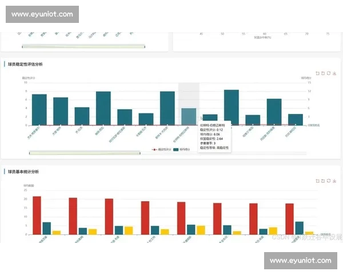Screen dimensions: 343x275
Task: Click the 球员基本统计分析 panel title
Action: 25,171
